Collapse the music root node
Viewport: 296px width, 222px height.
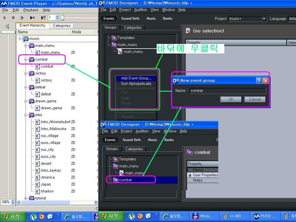tap(20, 39)
